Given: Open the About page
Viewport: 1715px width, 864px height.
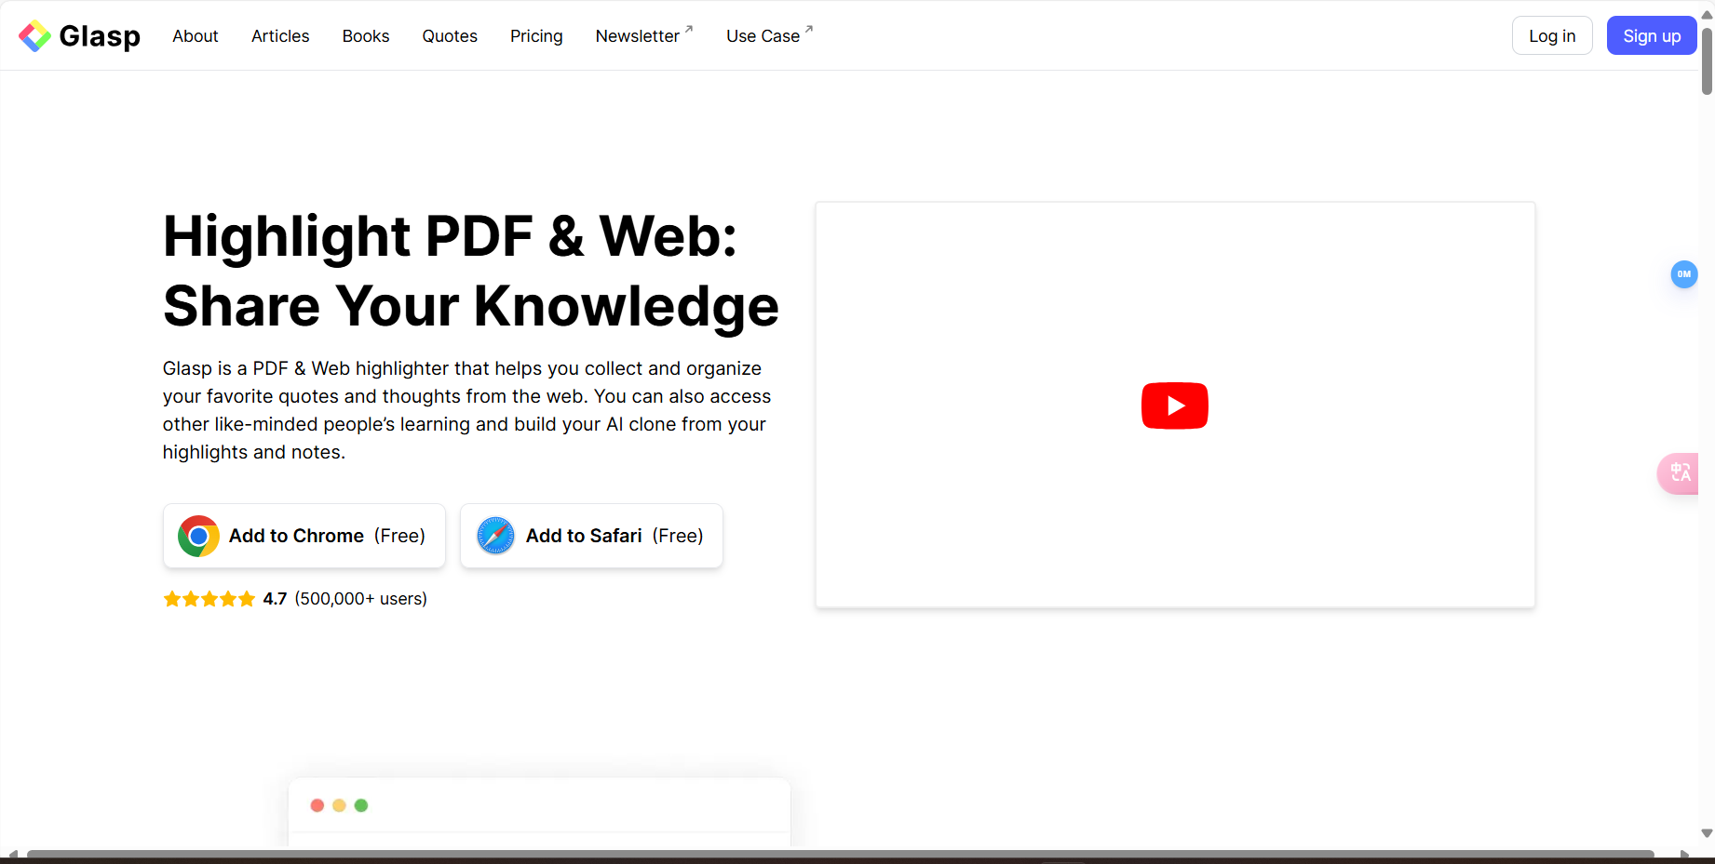Looking at the screenshot, I should [196, 36].
